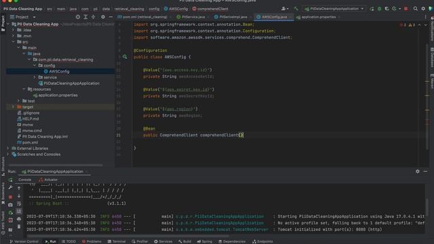Image resolution: width=434 pixels, height=244 pixels.
Task: Open the Endpoints tool window
Action: pyautogui.click(x=262, y=241)
